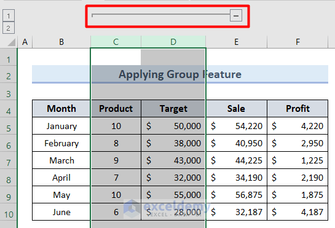This screenshot has height=228, width=335.
Task: Click target cell 50,000
Action: point(173,126)
